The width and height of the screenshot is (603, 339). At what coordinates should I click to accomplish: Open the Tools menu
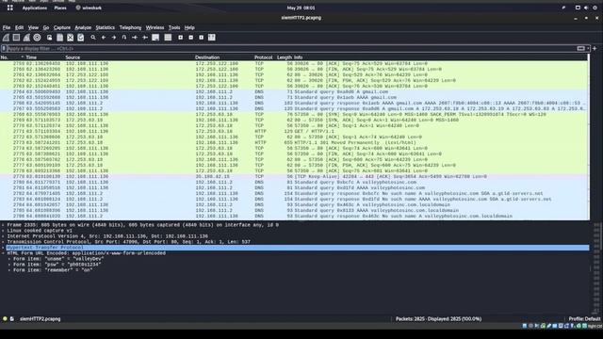(x=174, y=27)
